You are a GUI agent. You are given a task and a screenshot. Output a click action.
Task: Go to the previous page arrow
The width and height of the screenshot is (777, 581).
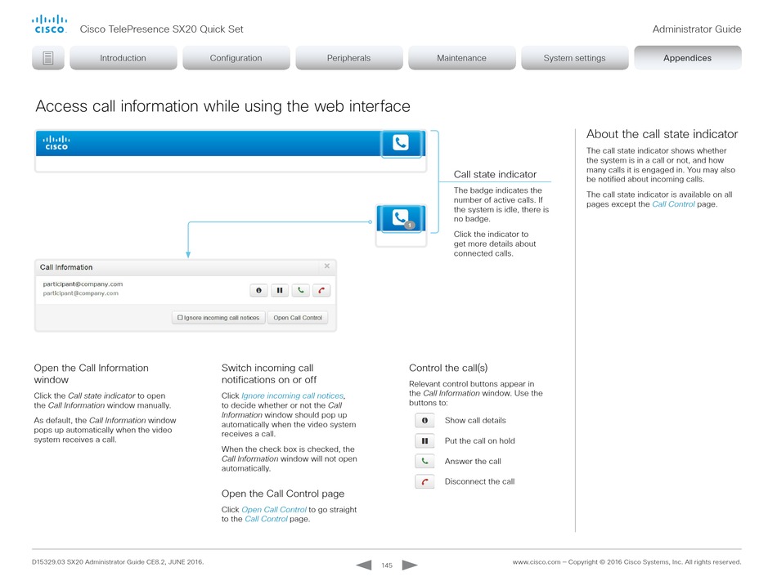tap(364, 565)
